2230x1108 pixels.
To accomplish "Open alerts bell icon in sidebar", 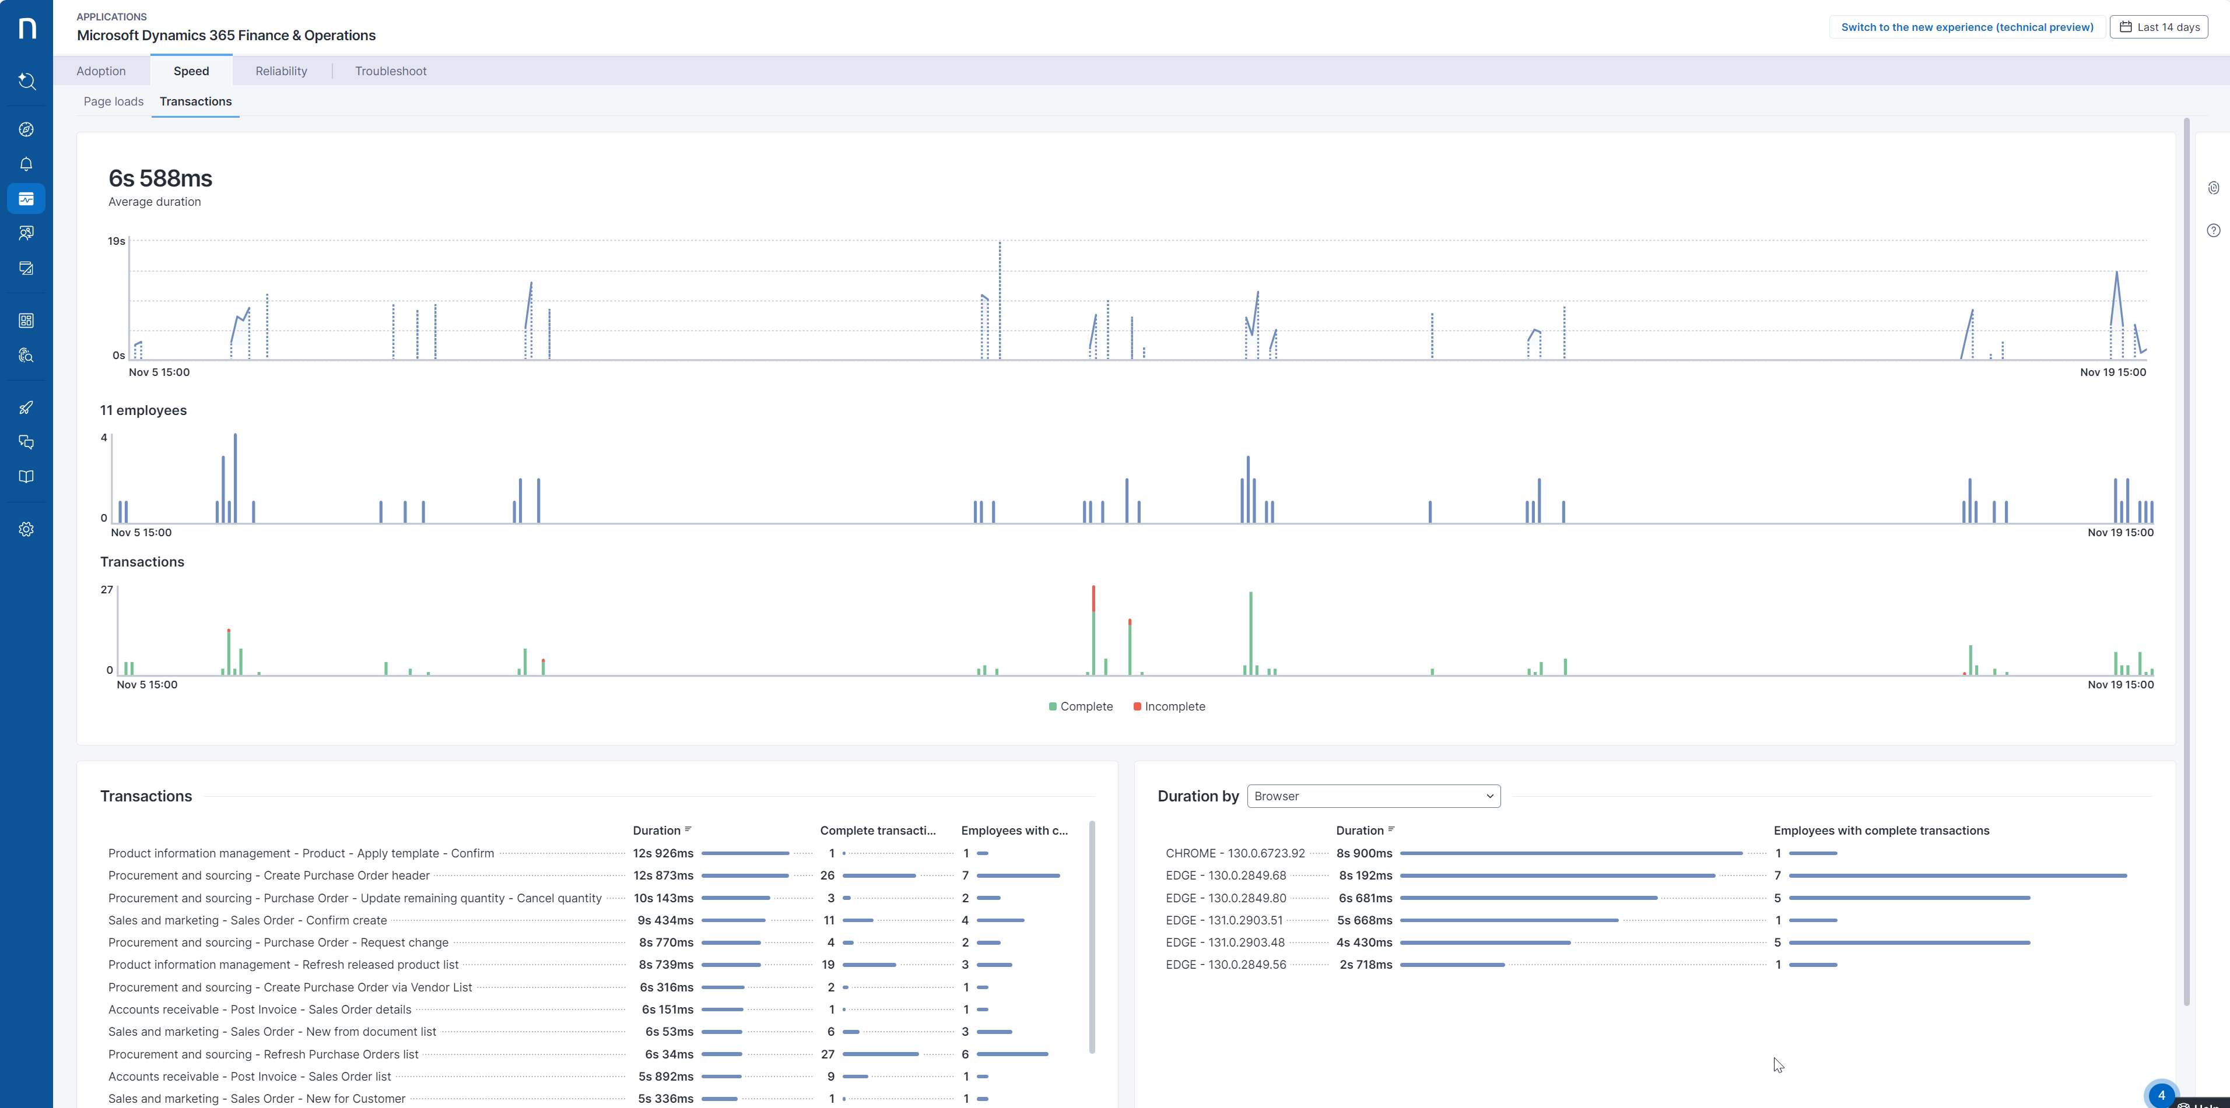I will point(26,164).
